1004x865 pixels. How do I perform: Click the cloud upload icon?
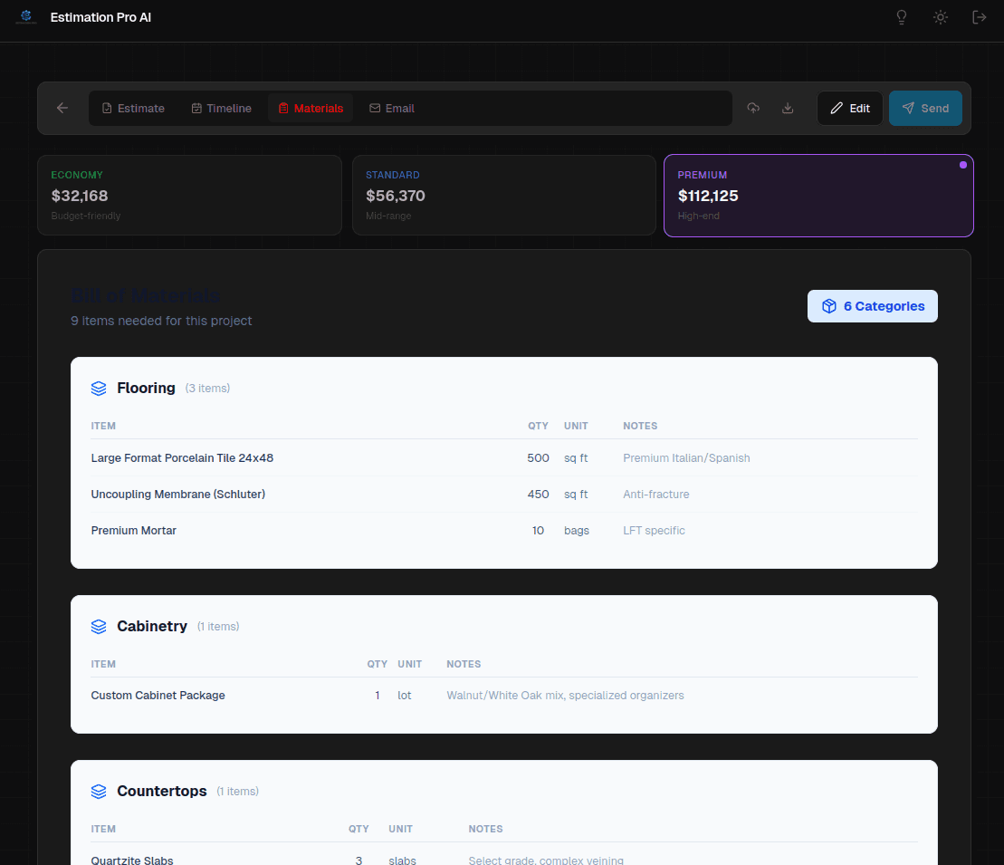pos(753,108)
